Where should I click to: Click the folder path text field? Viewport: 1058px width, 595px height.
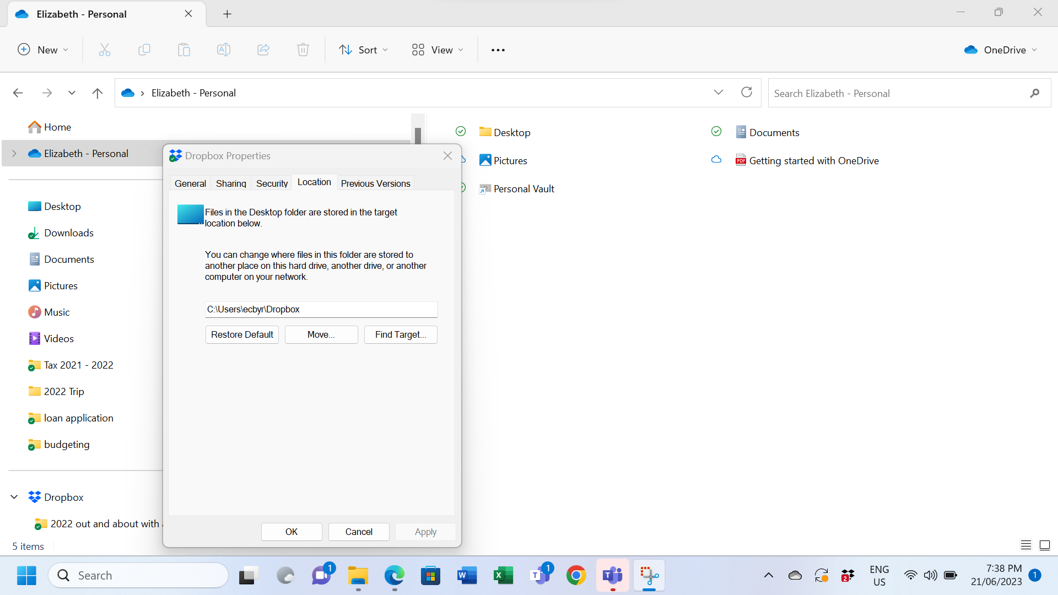pos(321,310)
